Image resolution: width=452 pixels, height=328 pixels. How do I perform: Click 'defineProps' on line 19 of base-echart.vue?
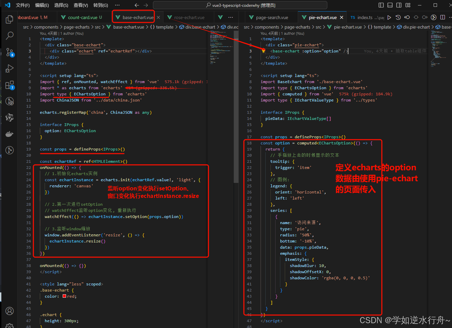click(87, 149)
